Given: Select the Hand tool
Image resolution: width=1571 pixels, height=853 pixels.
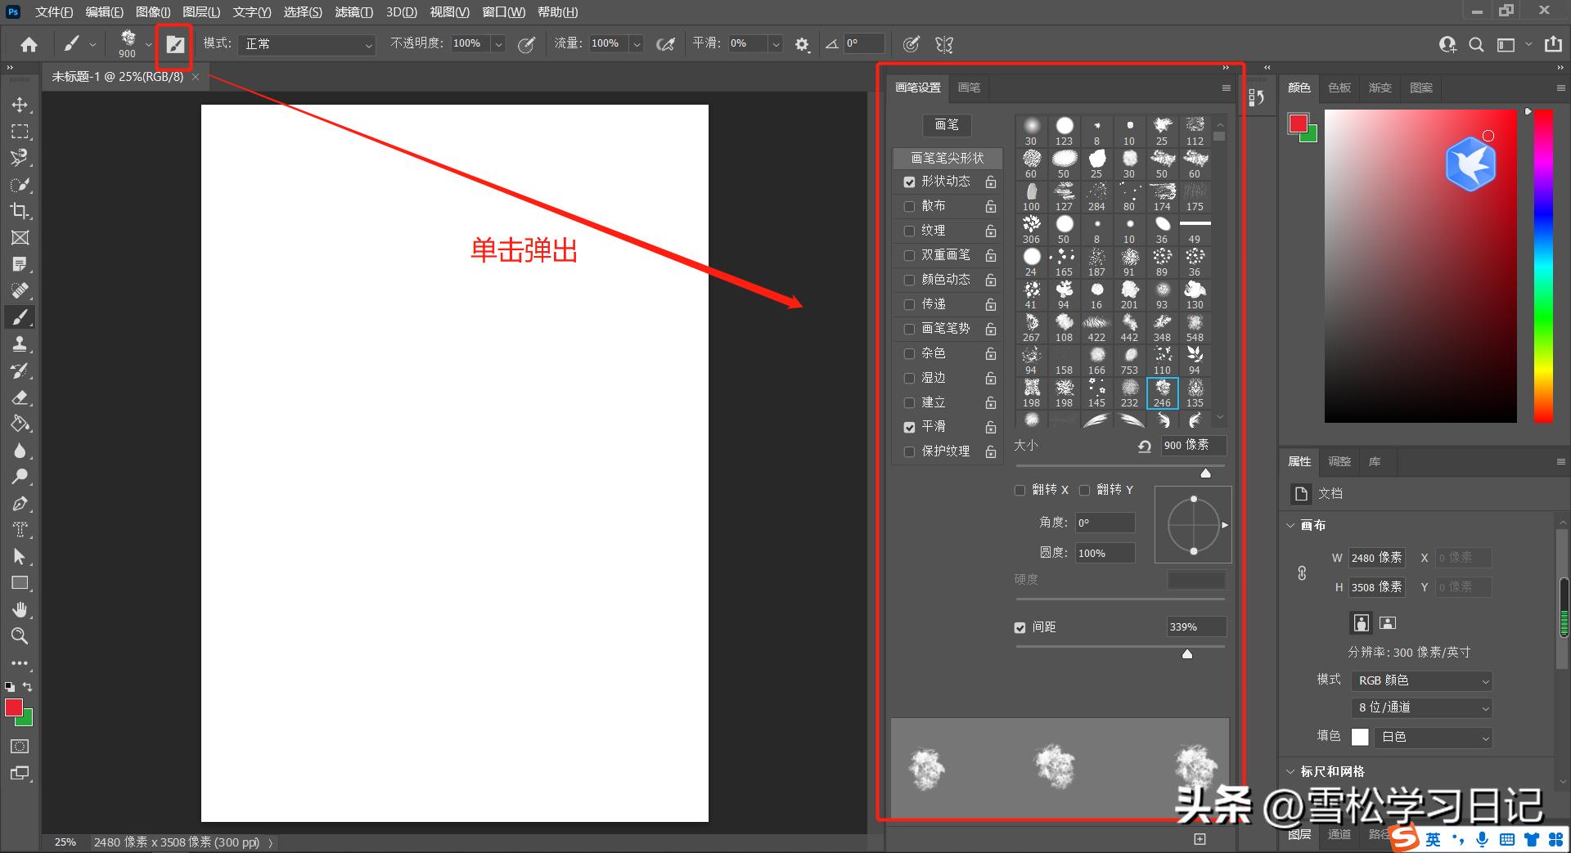Looking at the screenshot, I should (20, 609).
